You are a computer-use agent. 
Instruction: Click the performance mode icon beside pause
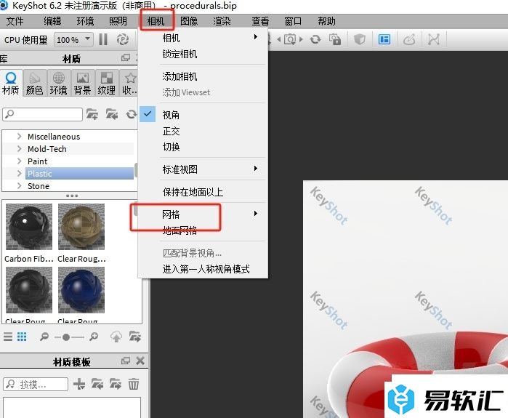click(123, 39)
